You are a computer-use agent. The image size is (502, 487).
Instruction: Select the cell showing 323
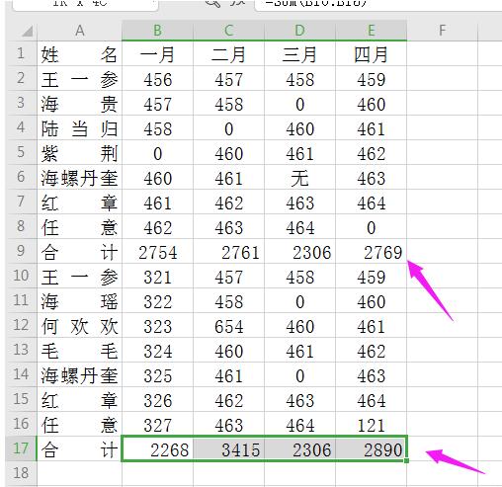coord(157,325)
